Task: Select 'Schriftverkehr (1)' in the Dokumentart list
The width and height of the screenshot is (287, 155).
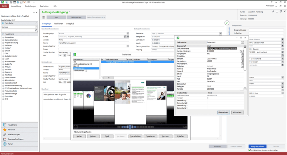Action: click(80, 70)
